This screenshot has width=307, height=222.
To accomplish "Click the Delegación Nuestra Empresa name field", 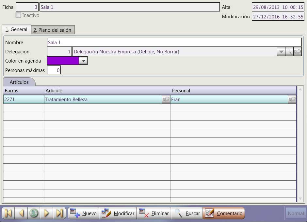I will point(175,52).
